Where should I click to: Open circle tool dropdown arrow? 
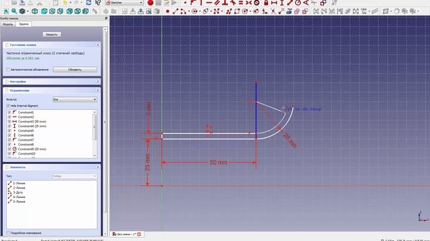click(200, 11)
